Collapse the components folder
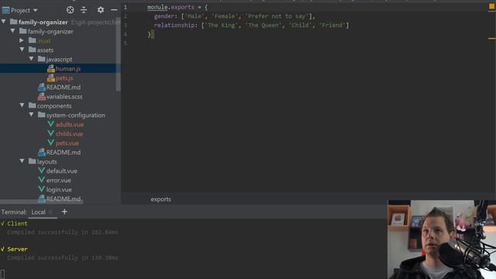The height and width of the screenshot is (279, 496). point(22,105)
